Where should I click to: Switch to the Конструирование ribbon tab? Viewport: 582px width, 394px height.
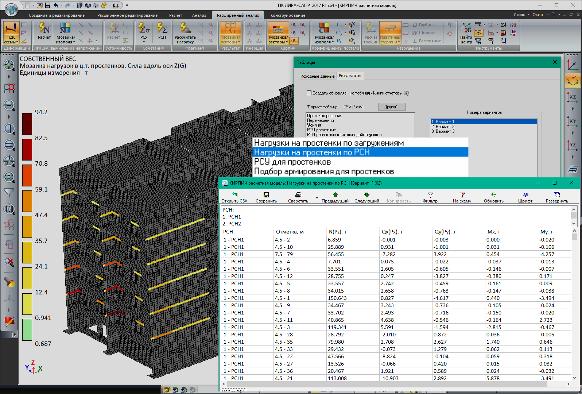[x=287, y=15]
